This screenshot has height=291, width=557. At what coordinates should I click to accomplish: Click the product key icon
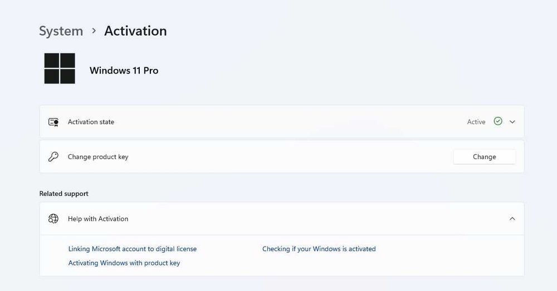[x=53, y=157]
